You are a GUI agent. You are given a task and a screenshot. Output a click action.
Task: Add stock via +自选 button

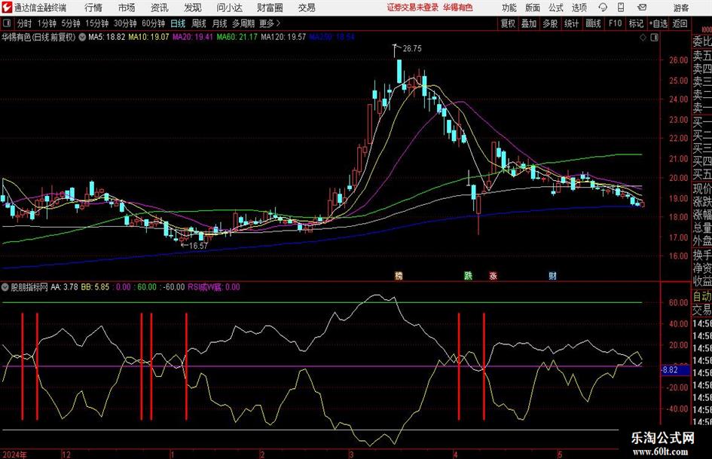click(658, 23)
